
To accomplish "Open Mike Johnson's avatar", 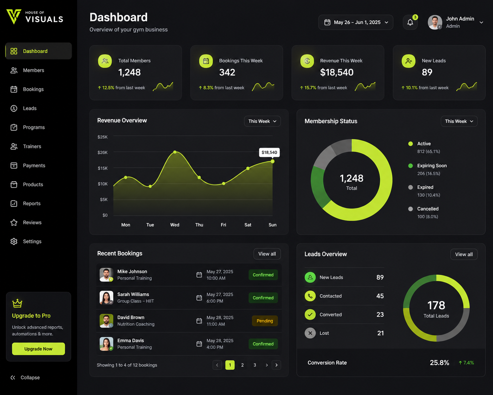I will point(107,275).
